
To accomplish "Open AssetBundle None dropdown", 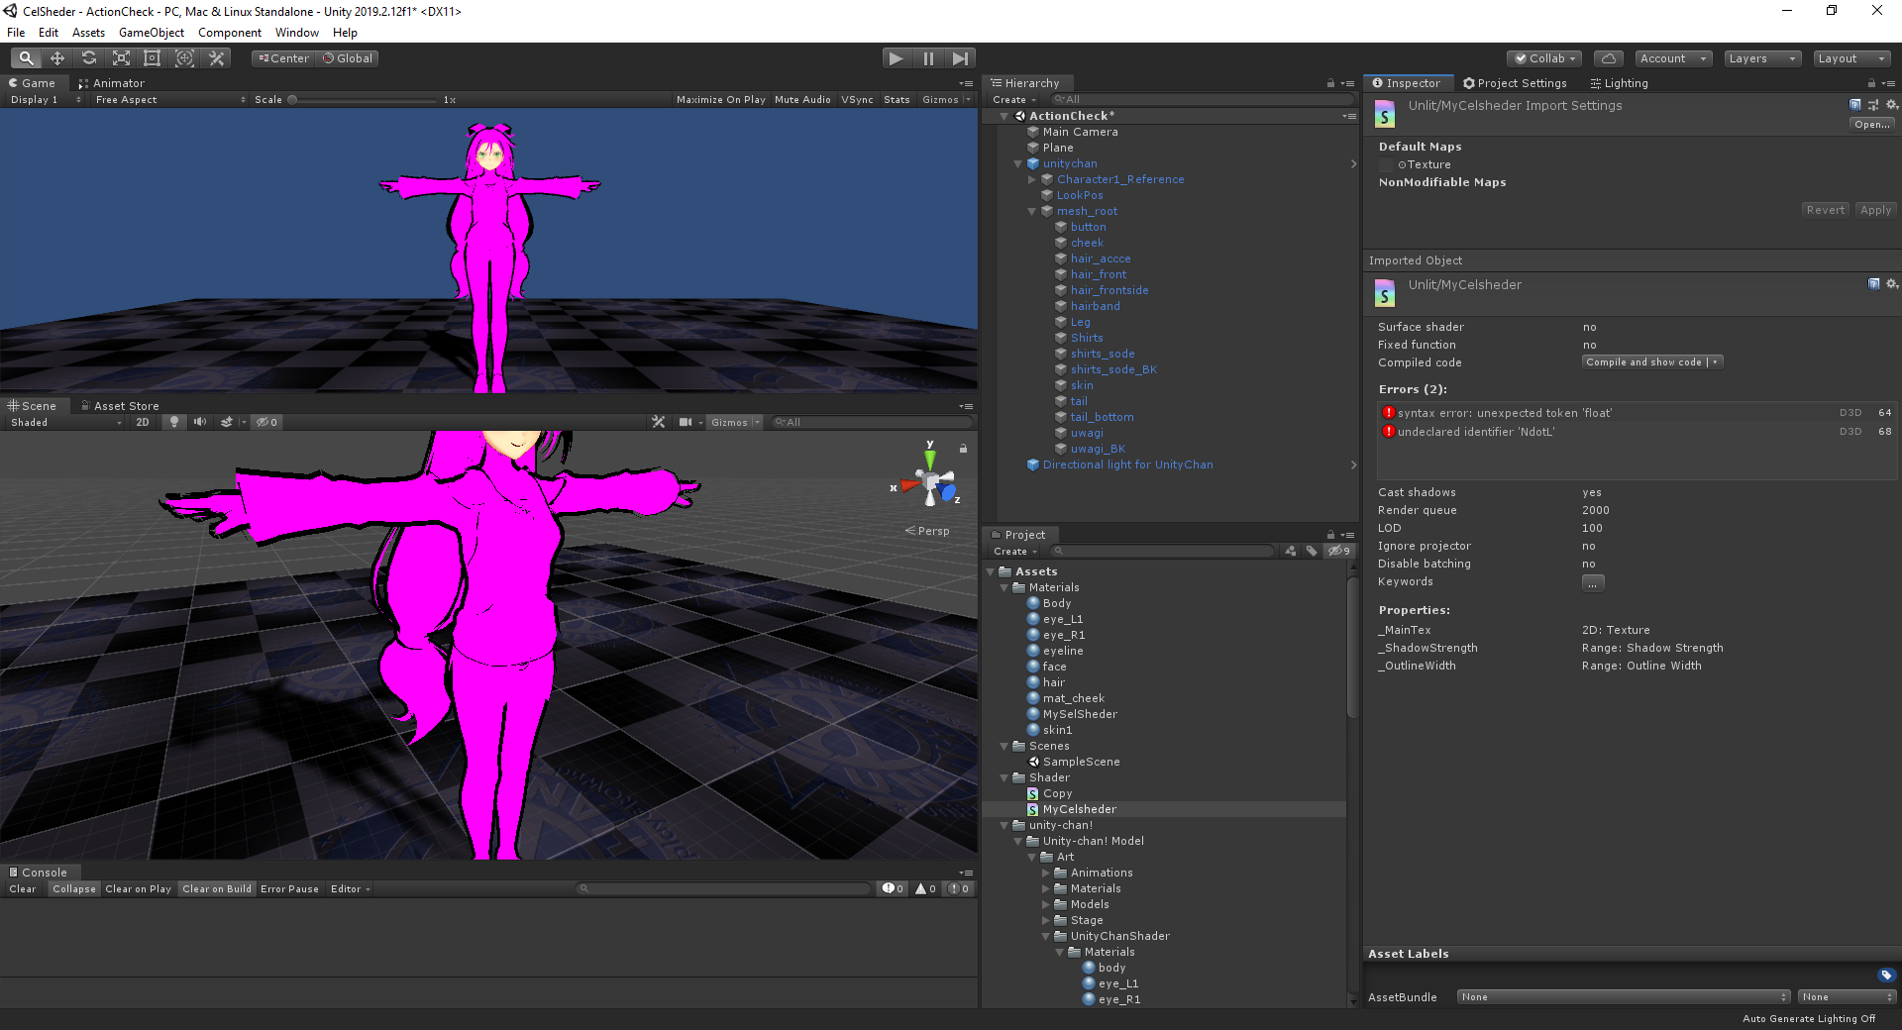I will point(1623,997).
